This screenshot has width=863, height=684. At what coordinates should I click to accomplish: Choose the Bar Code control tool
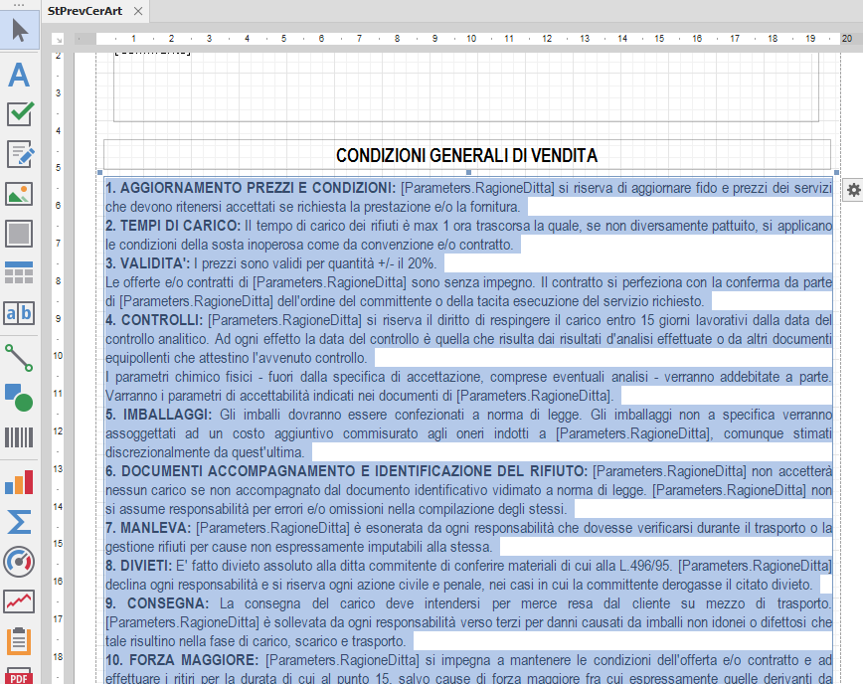click(20, 437)
